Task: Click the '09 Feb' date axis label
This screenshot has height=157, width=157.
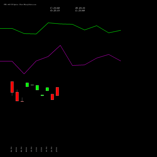Action: coord(26,149)
